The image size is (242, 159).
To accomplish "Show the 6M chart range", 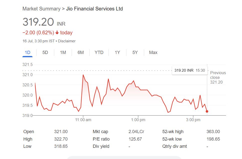I will point(81,53).
